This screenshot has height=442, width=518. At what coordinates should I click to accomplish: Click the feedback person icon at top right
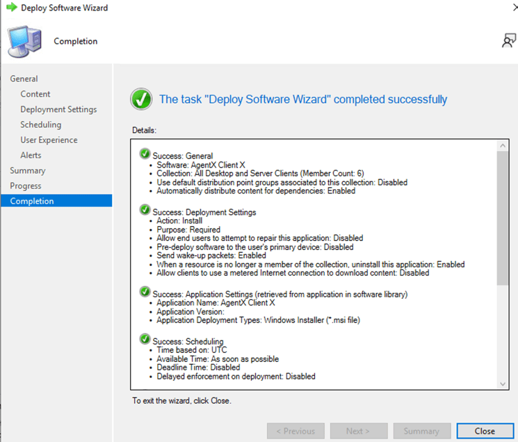point(509,40)
